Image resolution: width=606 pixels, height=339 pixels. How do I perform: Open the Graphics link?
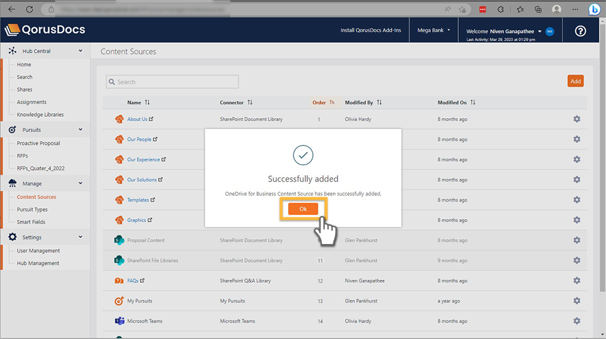(x=136, y=220)
